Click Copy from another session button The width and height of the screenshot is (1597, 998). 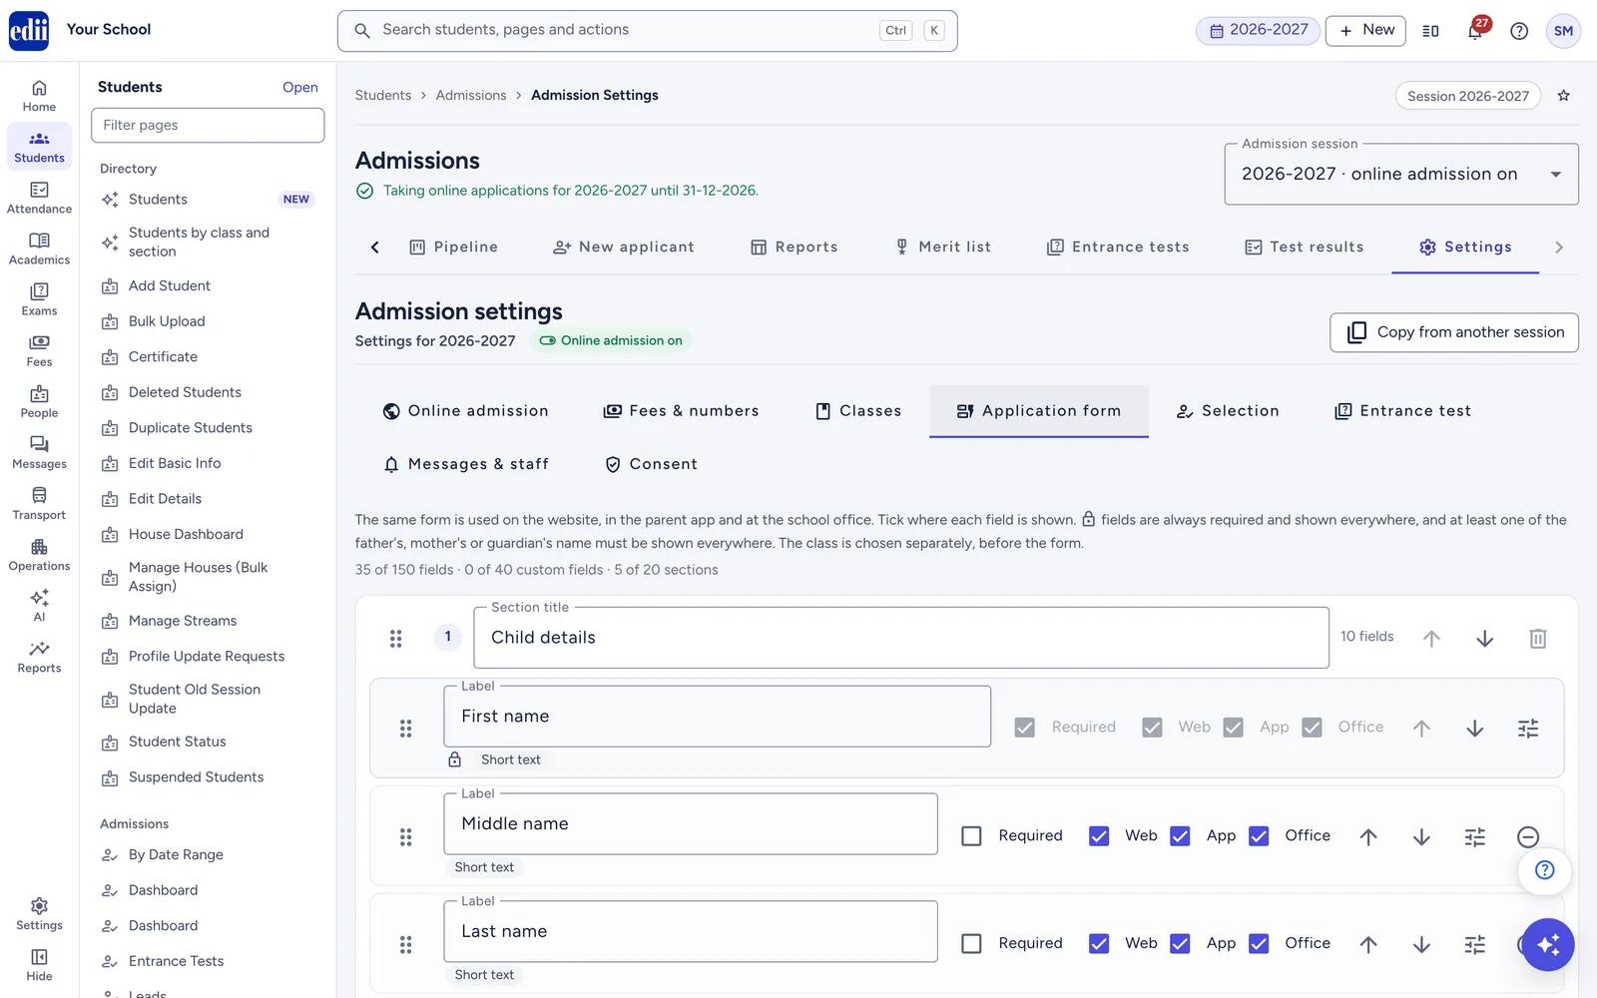coord(1454,332)
